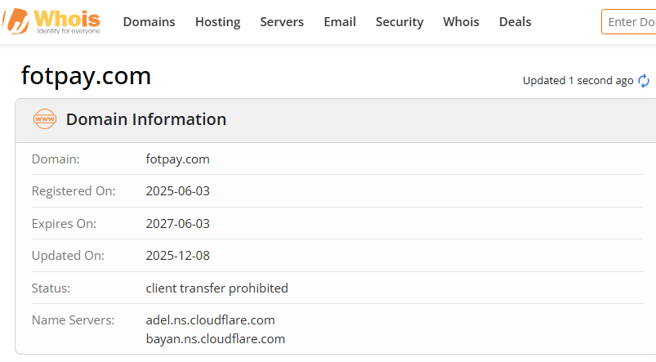
Task: Open the Domains menu
Action: (x=149, y=22)
